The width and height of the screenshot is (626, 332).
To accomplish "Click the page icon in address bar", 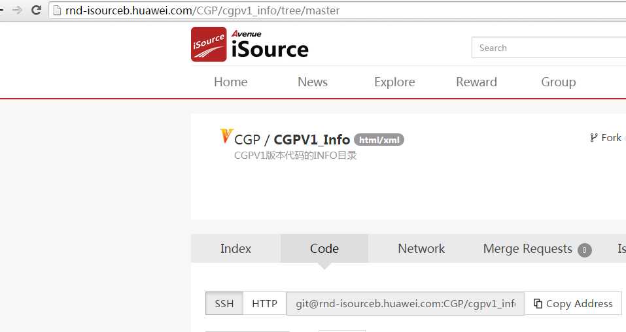I will 57,10.
